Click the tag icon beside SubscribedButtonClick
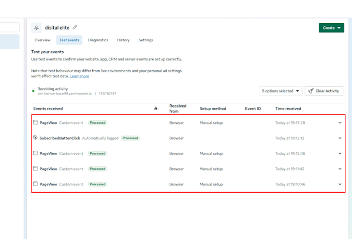 pyautogui.click(x=35, y=137)
